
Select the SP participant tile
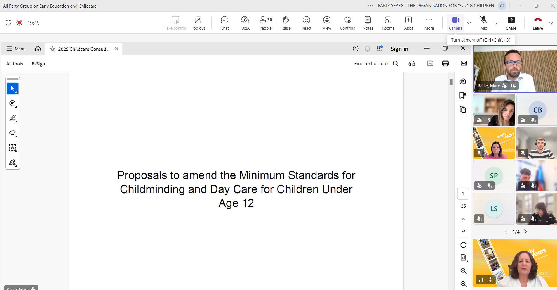(494, 176)
